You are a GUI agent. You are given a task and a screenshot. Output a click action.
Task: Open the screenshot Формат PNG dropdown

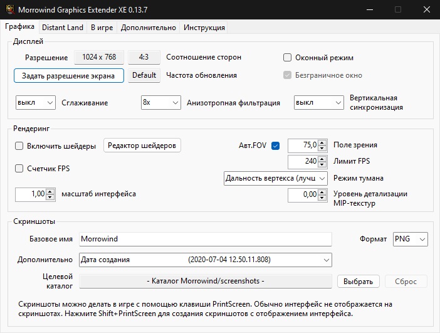pyautogui.click(x=410, y=239)
